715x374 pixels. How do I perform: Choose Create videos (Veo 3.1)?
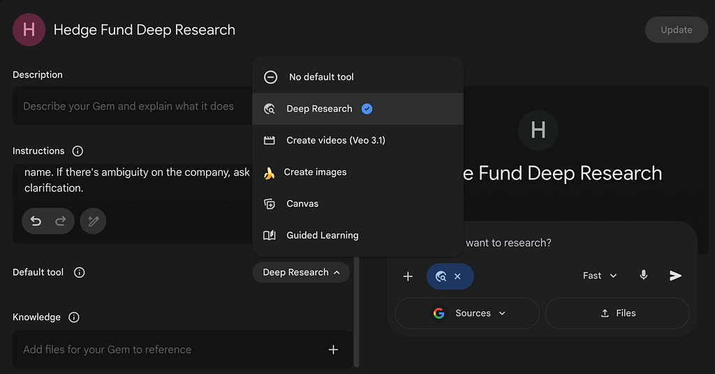tap(357, 140)
